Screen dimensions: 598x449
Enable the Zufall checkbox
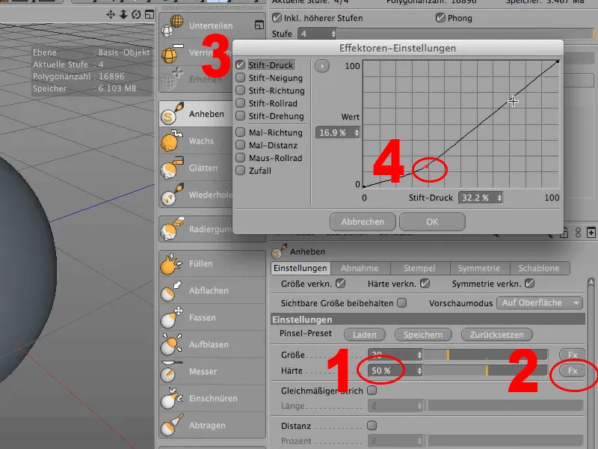click(240, 171)
